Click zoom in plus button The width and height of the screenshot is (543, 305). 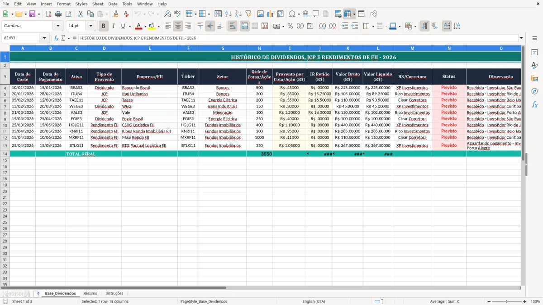click(525, 301)
